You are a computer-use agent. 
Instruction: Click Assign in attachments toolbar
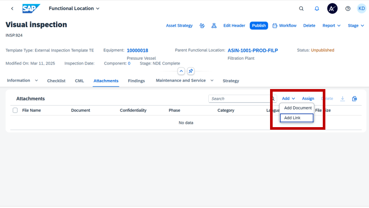[308, 99]
